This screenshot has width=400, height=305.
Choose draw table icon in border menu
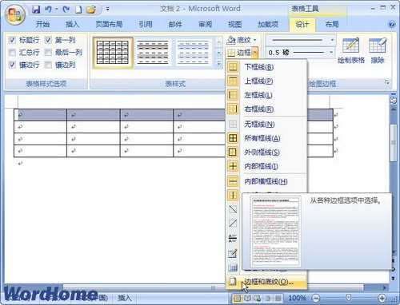(233, 253)
